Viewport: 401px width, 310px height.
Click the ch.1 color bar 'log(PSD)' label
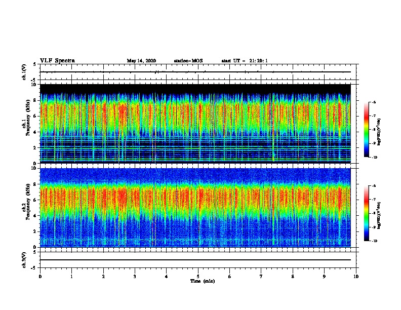(x=379, y=132)
